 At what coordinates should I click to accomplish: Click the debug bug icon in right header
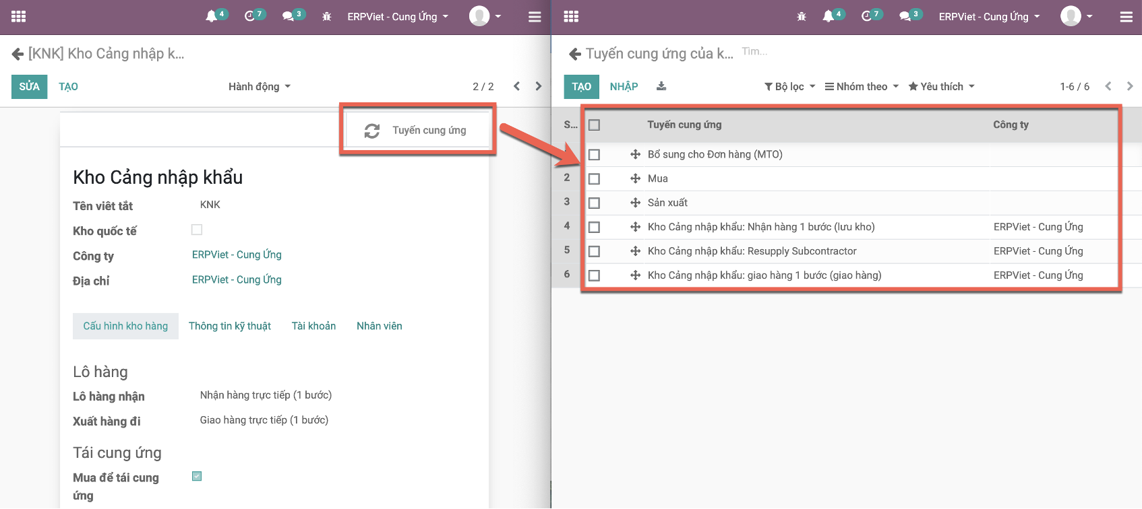point(802,17)
